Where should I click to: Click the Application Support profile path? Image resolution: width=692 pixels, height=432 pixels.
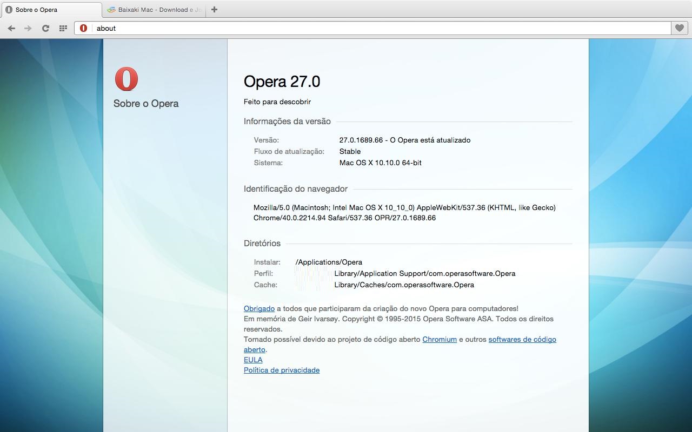425,273
